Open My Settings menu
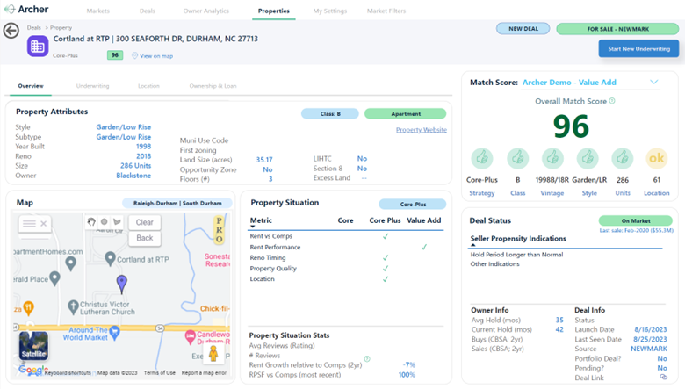This screenshot has width=685, height=389. [330, 11]
